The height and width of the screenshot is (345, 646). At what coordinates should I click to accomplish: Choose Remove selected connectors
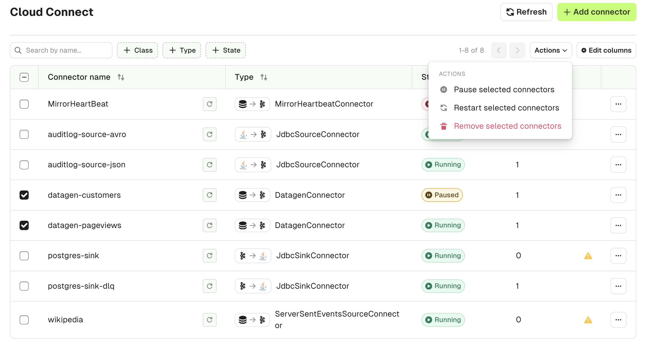coord(500,126)
